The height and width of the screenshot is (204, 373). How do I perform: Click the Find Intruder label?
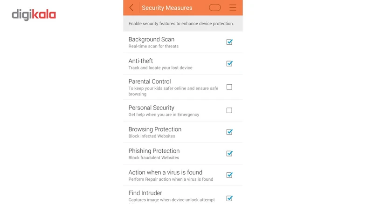(145, 193)
